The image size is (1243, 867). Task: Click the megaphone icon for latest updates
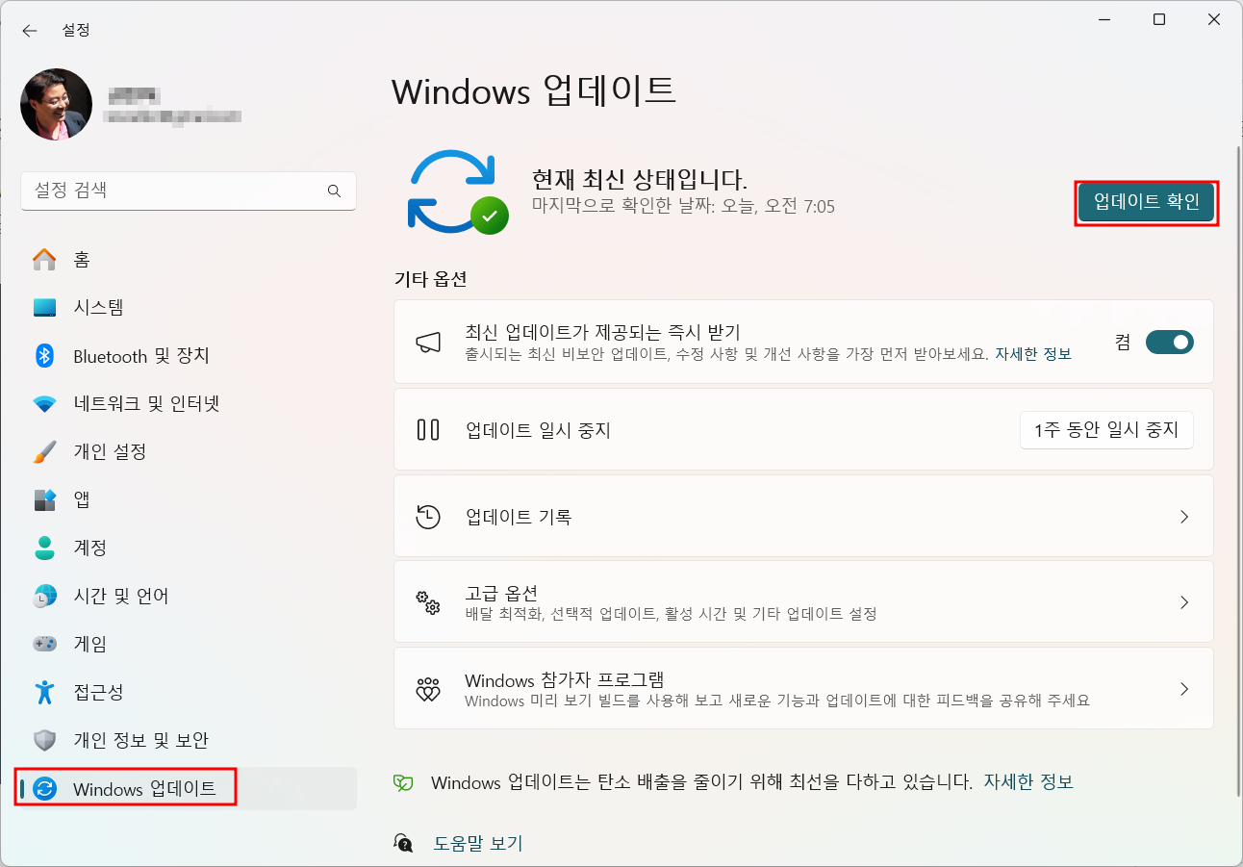click(x=428, y=342)
